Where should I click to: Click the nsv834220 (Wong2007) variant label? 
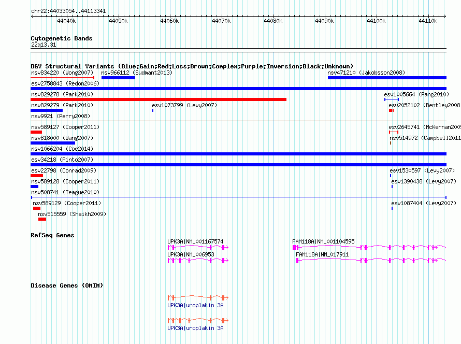62,73
